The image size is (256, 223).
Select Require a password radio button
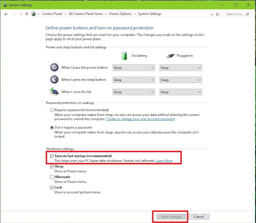[x=52, y=110]
